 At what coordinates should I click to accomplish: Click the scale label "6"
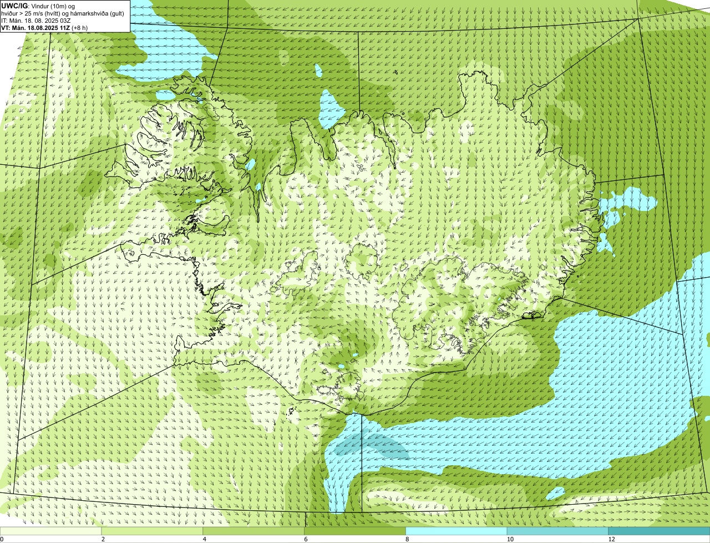point(306,539)
